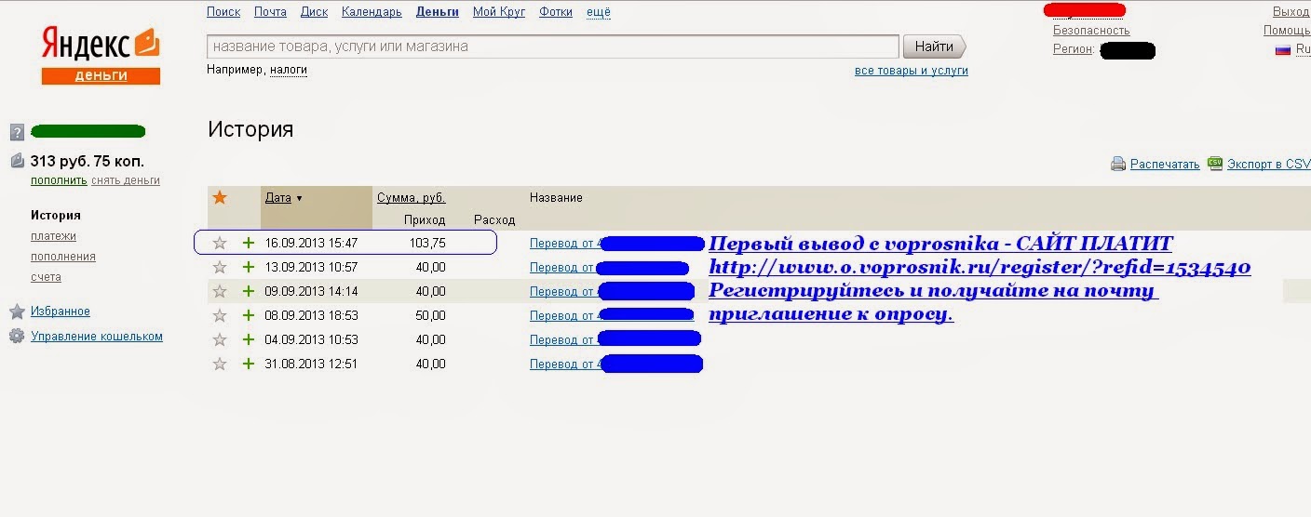The width and height of the screenshot is (1311, 517).
Task: Open the Помощь help link
Action: (x=1287, y=31)
